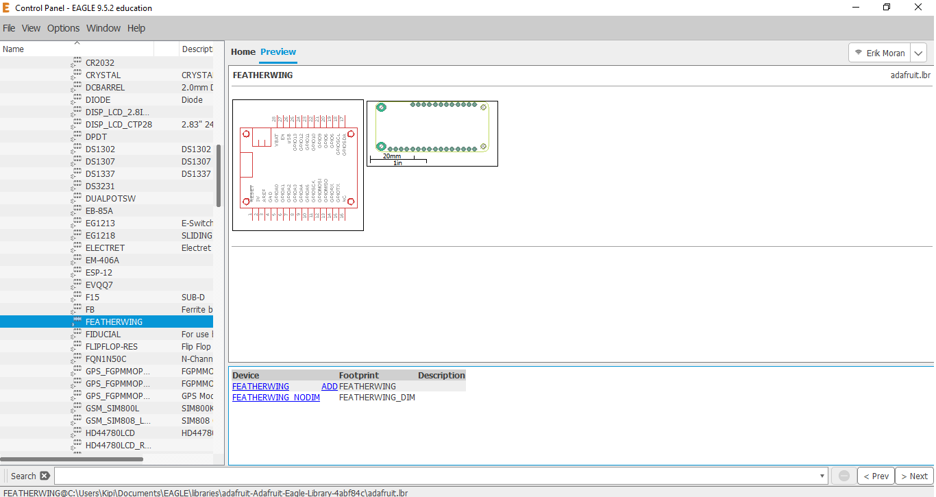Click the Next search button
936x497 pixels.
(x=914, y=476)
